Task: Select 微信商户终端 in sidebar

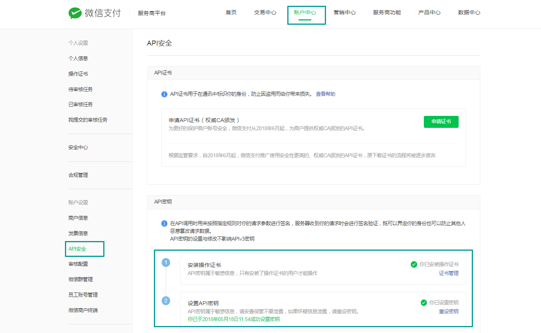Action: [83, 310]
